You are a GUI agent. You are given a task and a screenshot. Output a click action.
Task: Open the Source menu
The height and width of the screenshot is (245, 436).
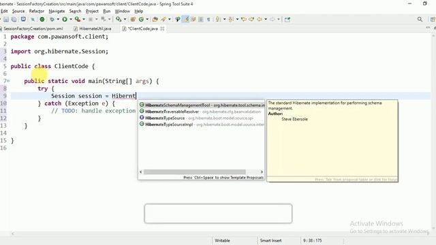pyautogui.click(x=18, y=11)
